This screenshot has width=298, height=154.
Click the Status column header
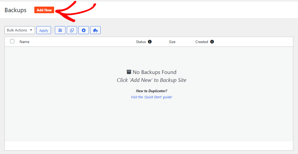pyautogui.click(x=141, y=42)
